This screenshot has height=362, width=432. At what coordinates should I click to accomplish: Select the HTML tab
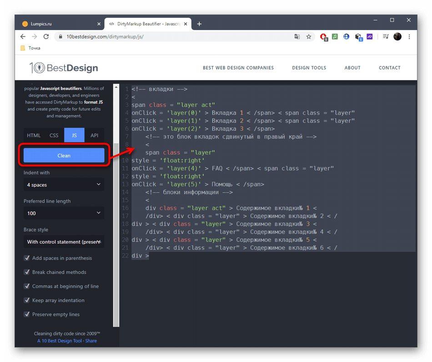[x=34, y=135]
